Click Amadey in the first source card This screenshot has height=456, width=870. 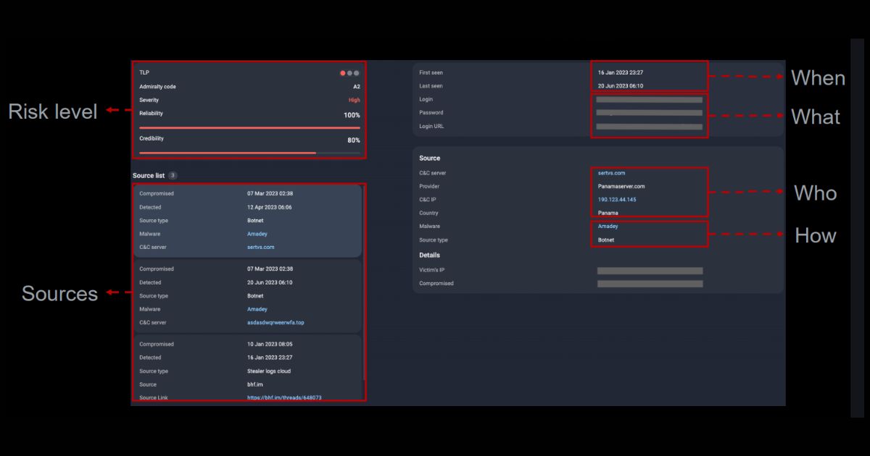click(257, 234)
